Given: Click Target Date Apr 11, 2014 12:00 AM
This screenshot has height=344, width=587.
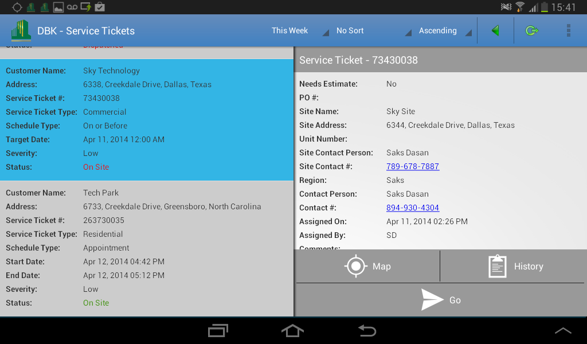Looking at the screenshot, I should pyautogui.click(x=124, y=139).
